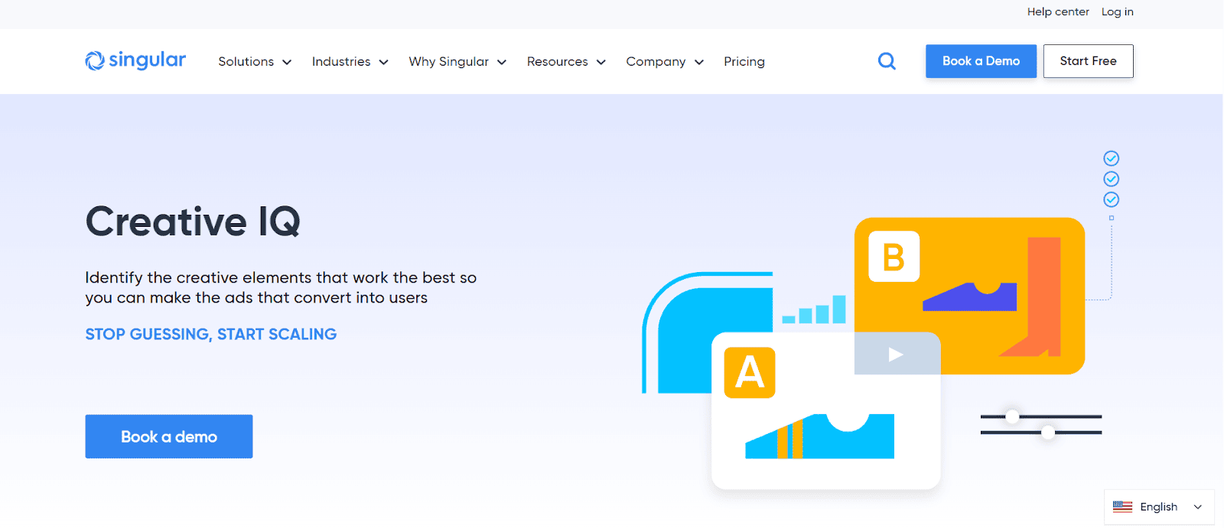Viewport: 1224px width, 528px height.
Task: Click the Start Free button
Action: [x=1088, y=61]
